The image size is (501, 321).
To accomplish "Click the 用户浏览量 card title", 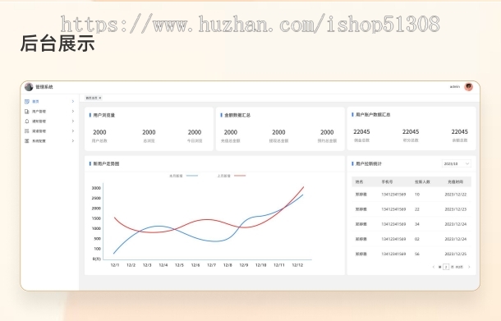I will 103,115.
